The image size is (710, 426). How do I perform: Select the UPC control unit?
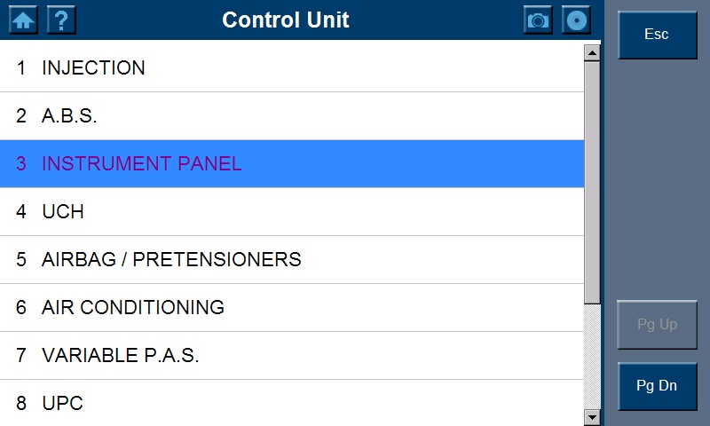(62, 404)
